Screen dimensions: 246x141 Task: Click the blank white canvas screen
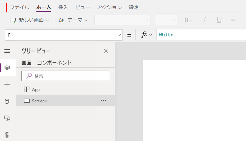[195, 100]
